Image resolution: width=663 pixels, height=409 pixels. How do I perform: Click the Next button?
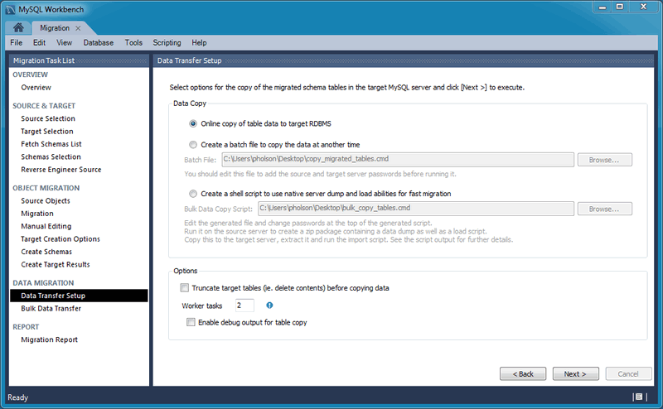575,374
